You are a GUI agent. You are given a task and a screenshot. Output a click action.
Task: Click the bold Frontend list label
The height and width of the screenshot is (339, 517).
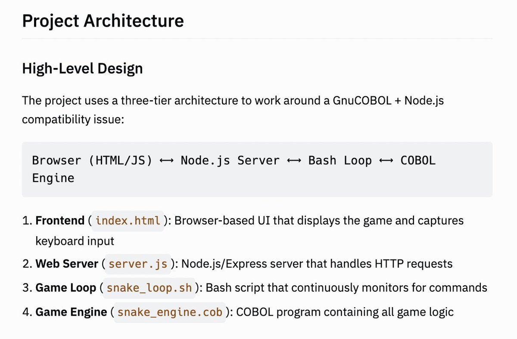point(60,221)
